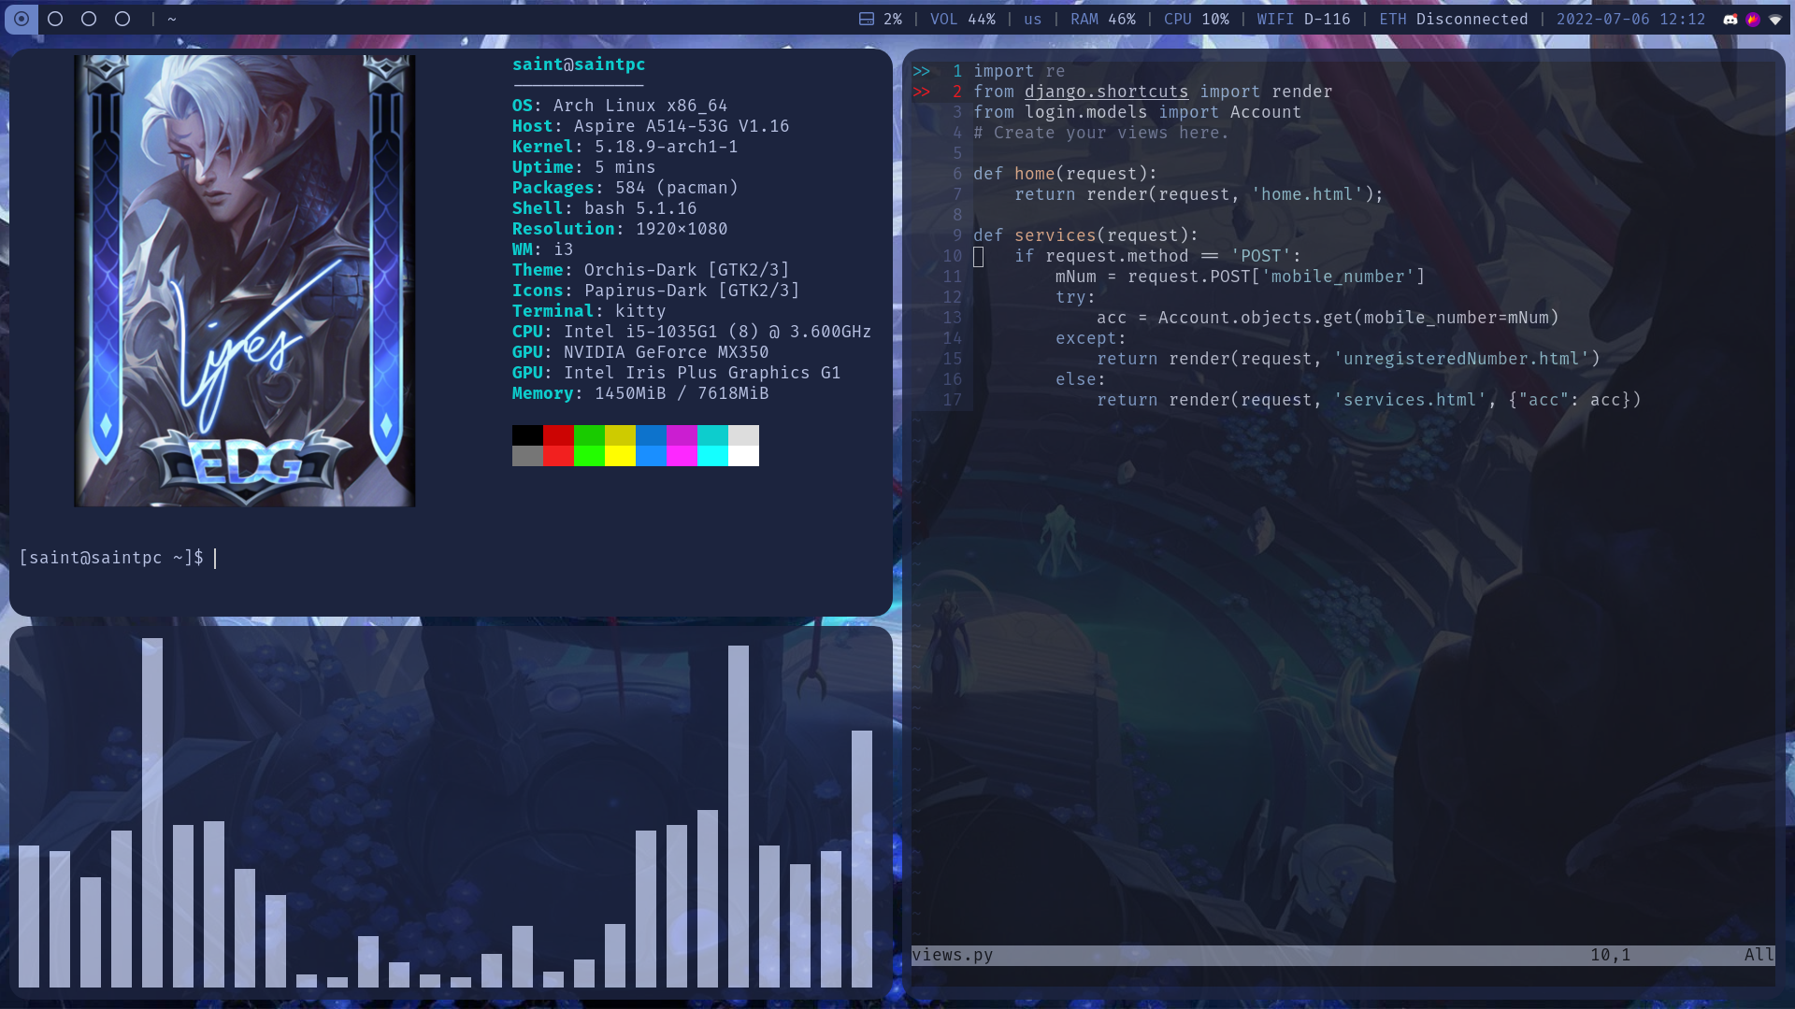Click the pure white swatch in bottom palette row

[743, 456]
